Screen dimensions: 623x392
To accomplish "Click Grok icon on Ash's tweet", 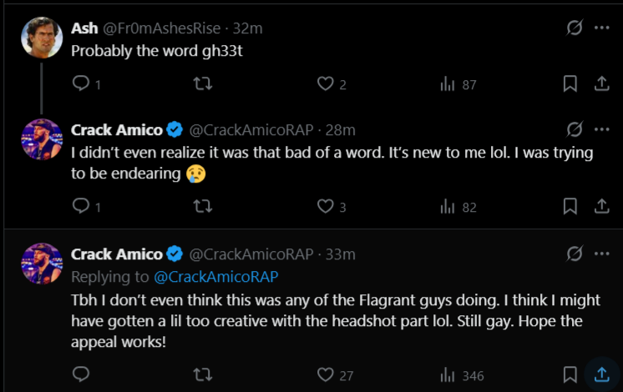I will (575, 28).
